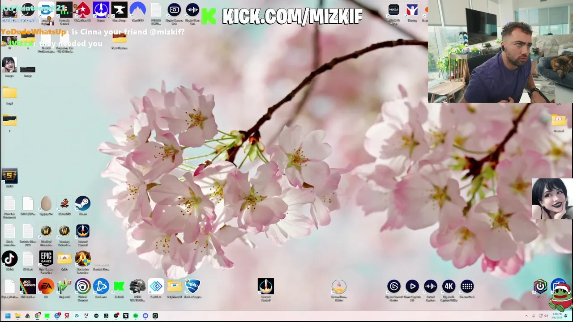Open the Dolphin folder beside Rocket League
The image size is (573, 322).
[x=174, y=286]
